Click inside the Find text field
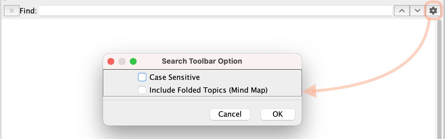This screenshot has width=445, height=139. (215, 11)
